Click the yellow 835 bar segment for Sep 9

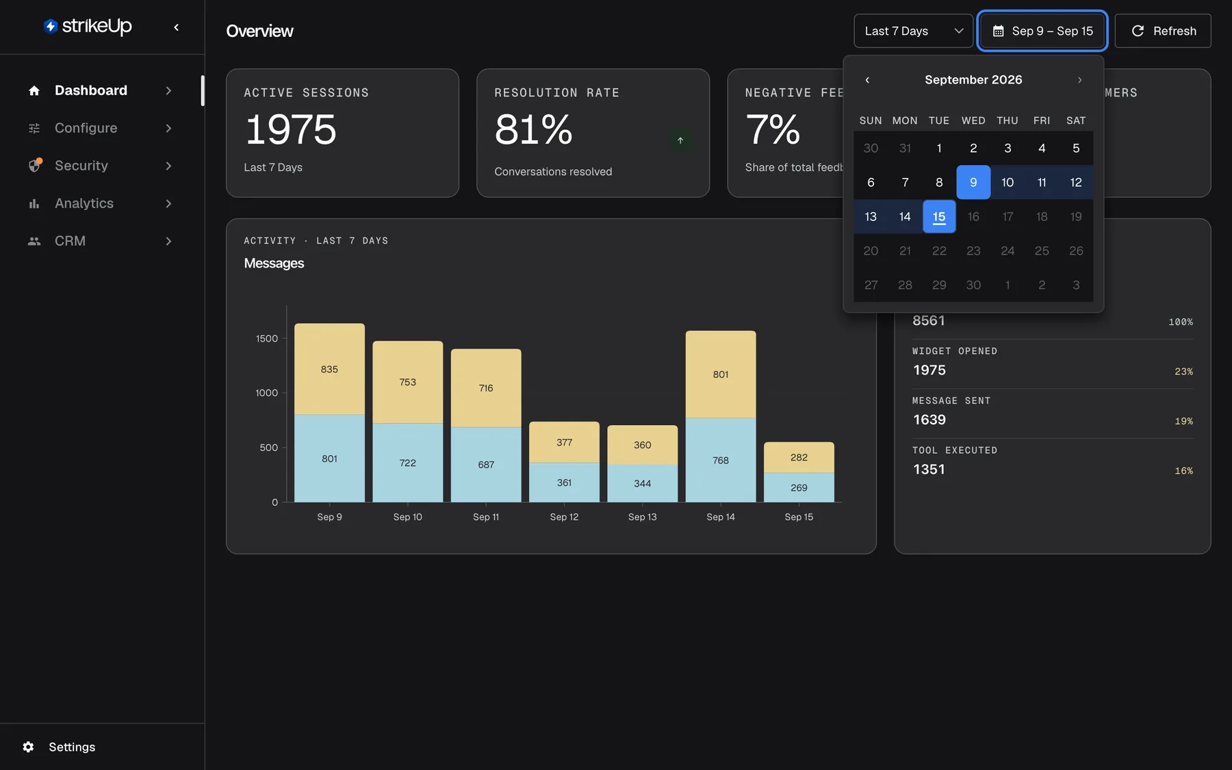click(329, 369)
